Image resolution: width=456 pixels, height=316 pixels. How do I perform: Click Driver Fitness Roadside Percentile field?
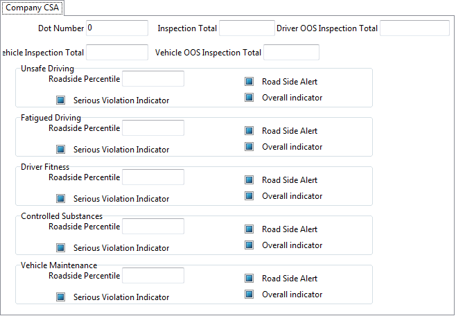pyautogui.click(x=153, y=177)
